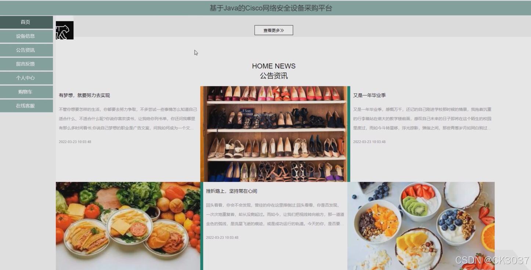The width and height of the screenshot is (531, 270).
Task: Click the 公告资讯 subtitle under HOME NEWS
Action: (274, 75)
